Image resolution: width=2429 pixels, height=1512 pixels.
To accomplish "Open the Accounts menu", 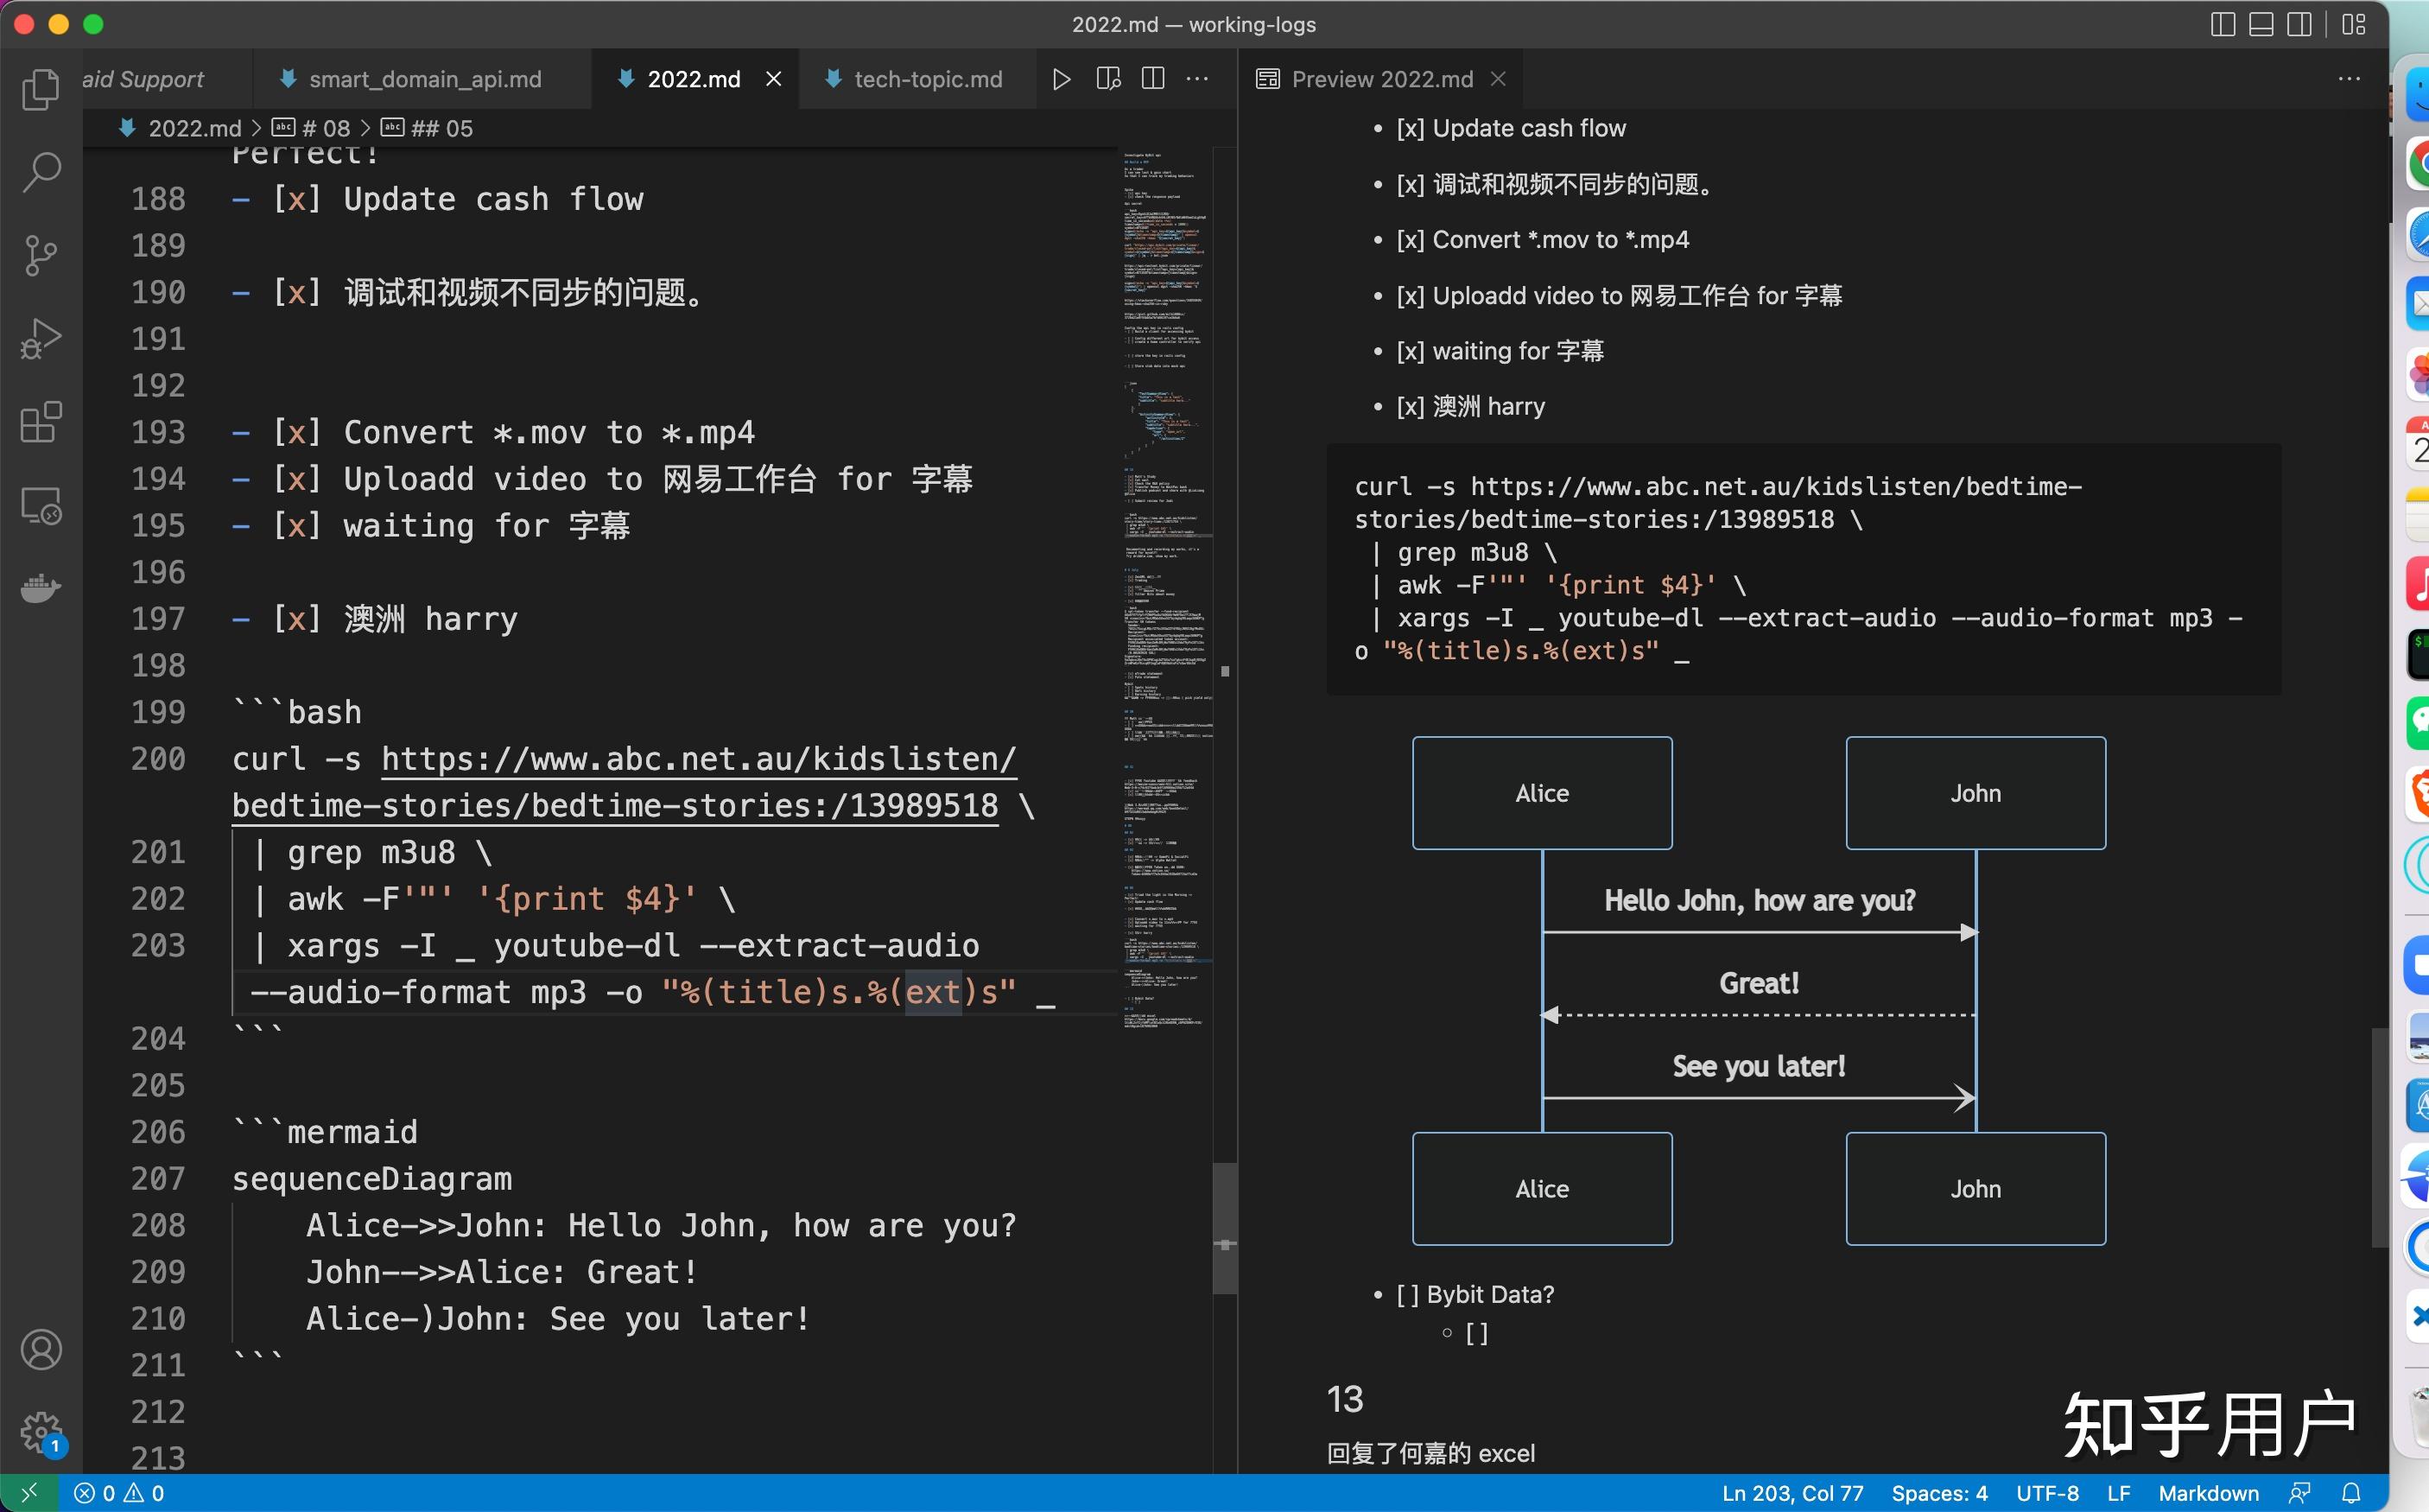I will coord(41,1350).
